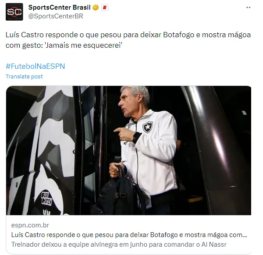This screenshot has width=263, height=255.
Task: Open the @SportsCenterBR handle
Action: [56, 16]
